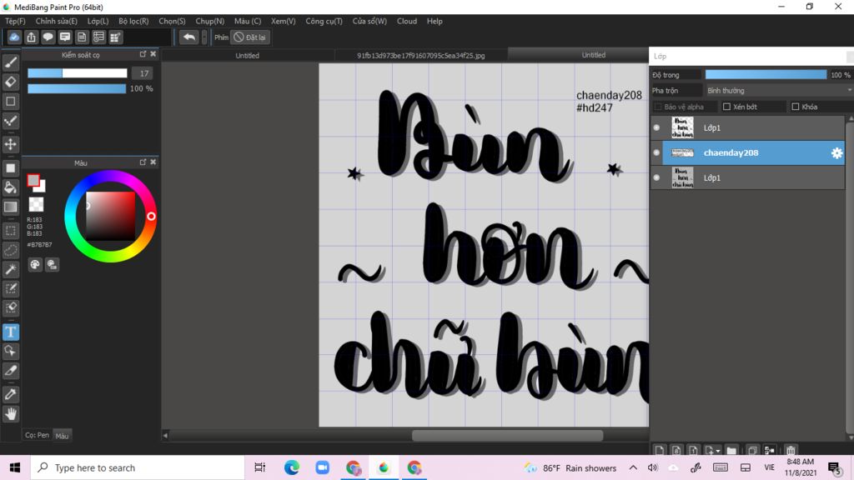Viewport: 854px width, 480px height.
Task: Delete layer with the trash icon
Action: click(791, 450)
